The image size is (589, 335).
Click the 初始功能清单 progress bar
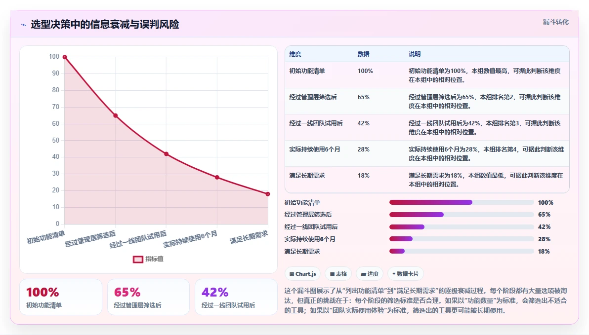tap(462, 203)
